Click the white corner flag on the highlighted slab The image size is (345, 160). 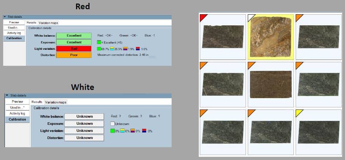(x=251, y=17)
